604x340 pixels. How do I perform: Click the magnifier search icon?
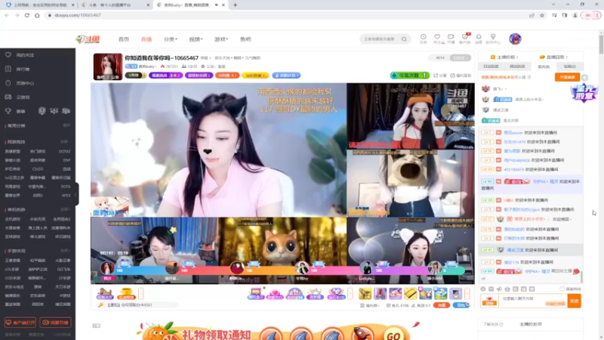(404, 39)
